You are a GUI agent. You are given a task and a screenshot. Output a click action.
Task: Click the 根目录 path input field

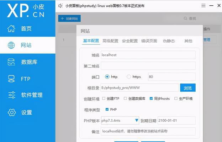tap(139, 88)
